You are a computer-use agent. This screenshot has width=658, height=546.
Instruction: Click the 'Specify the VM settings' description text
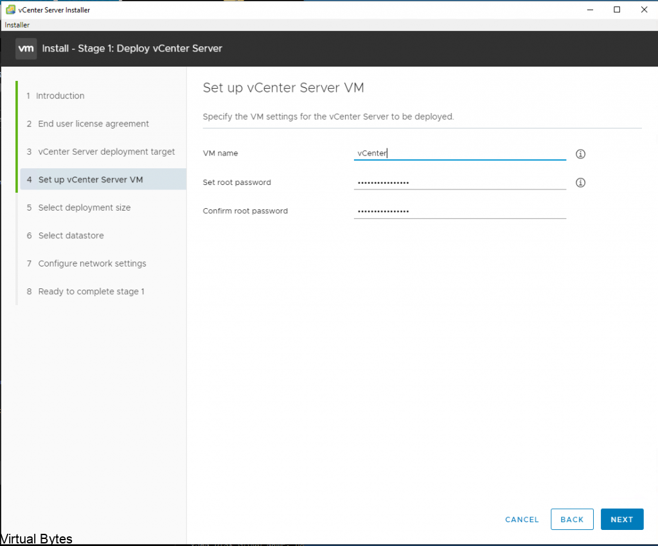point(328,116)
